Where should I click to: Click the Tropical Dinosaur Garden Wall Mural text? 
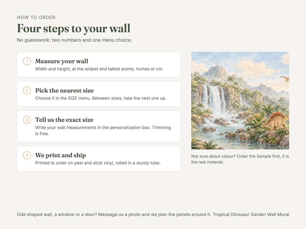[251, 214]
